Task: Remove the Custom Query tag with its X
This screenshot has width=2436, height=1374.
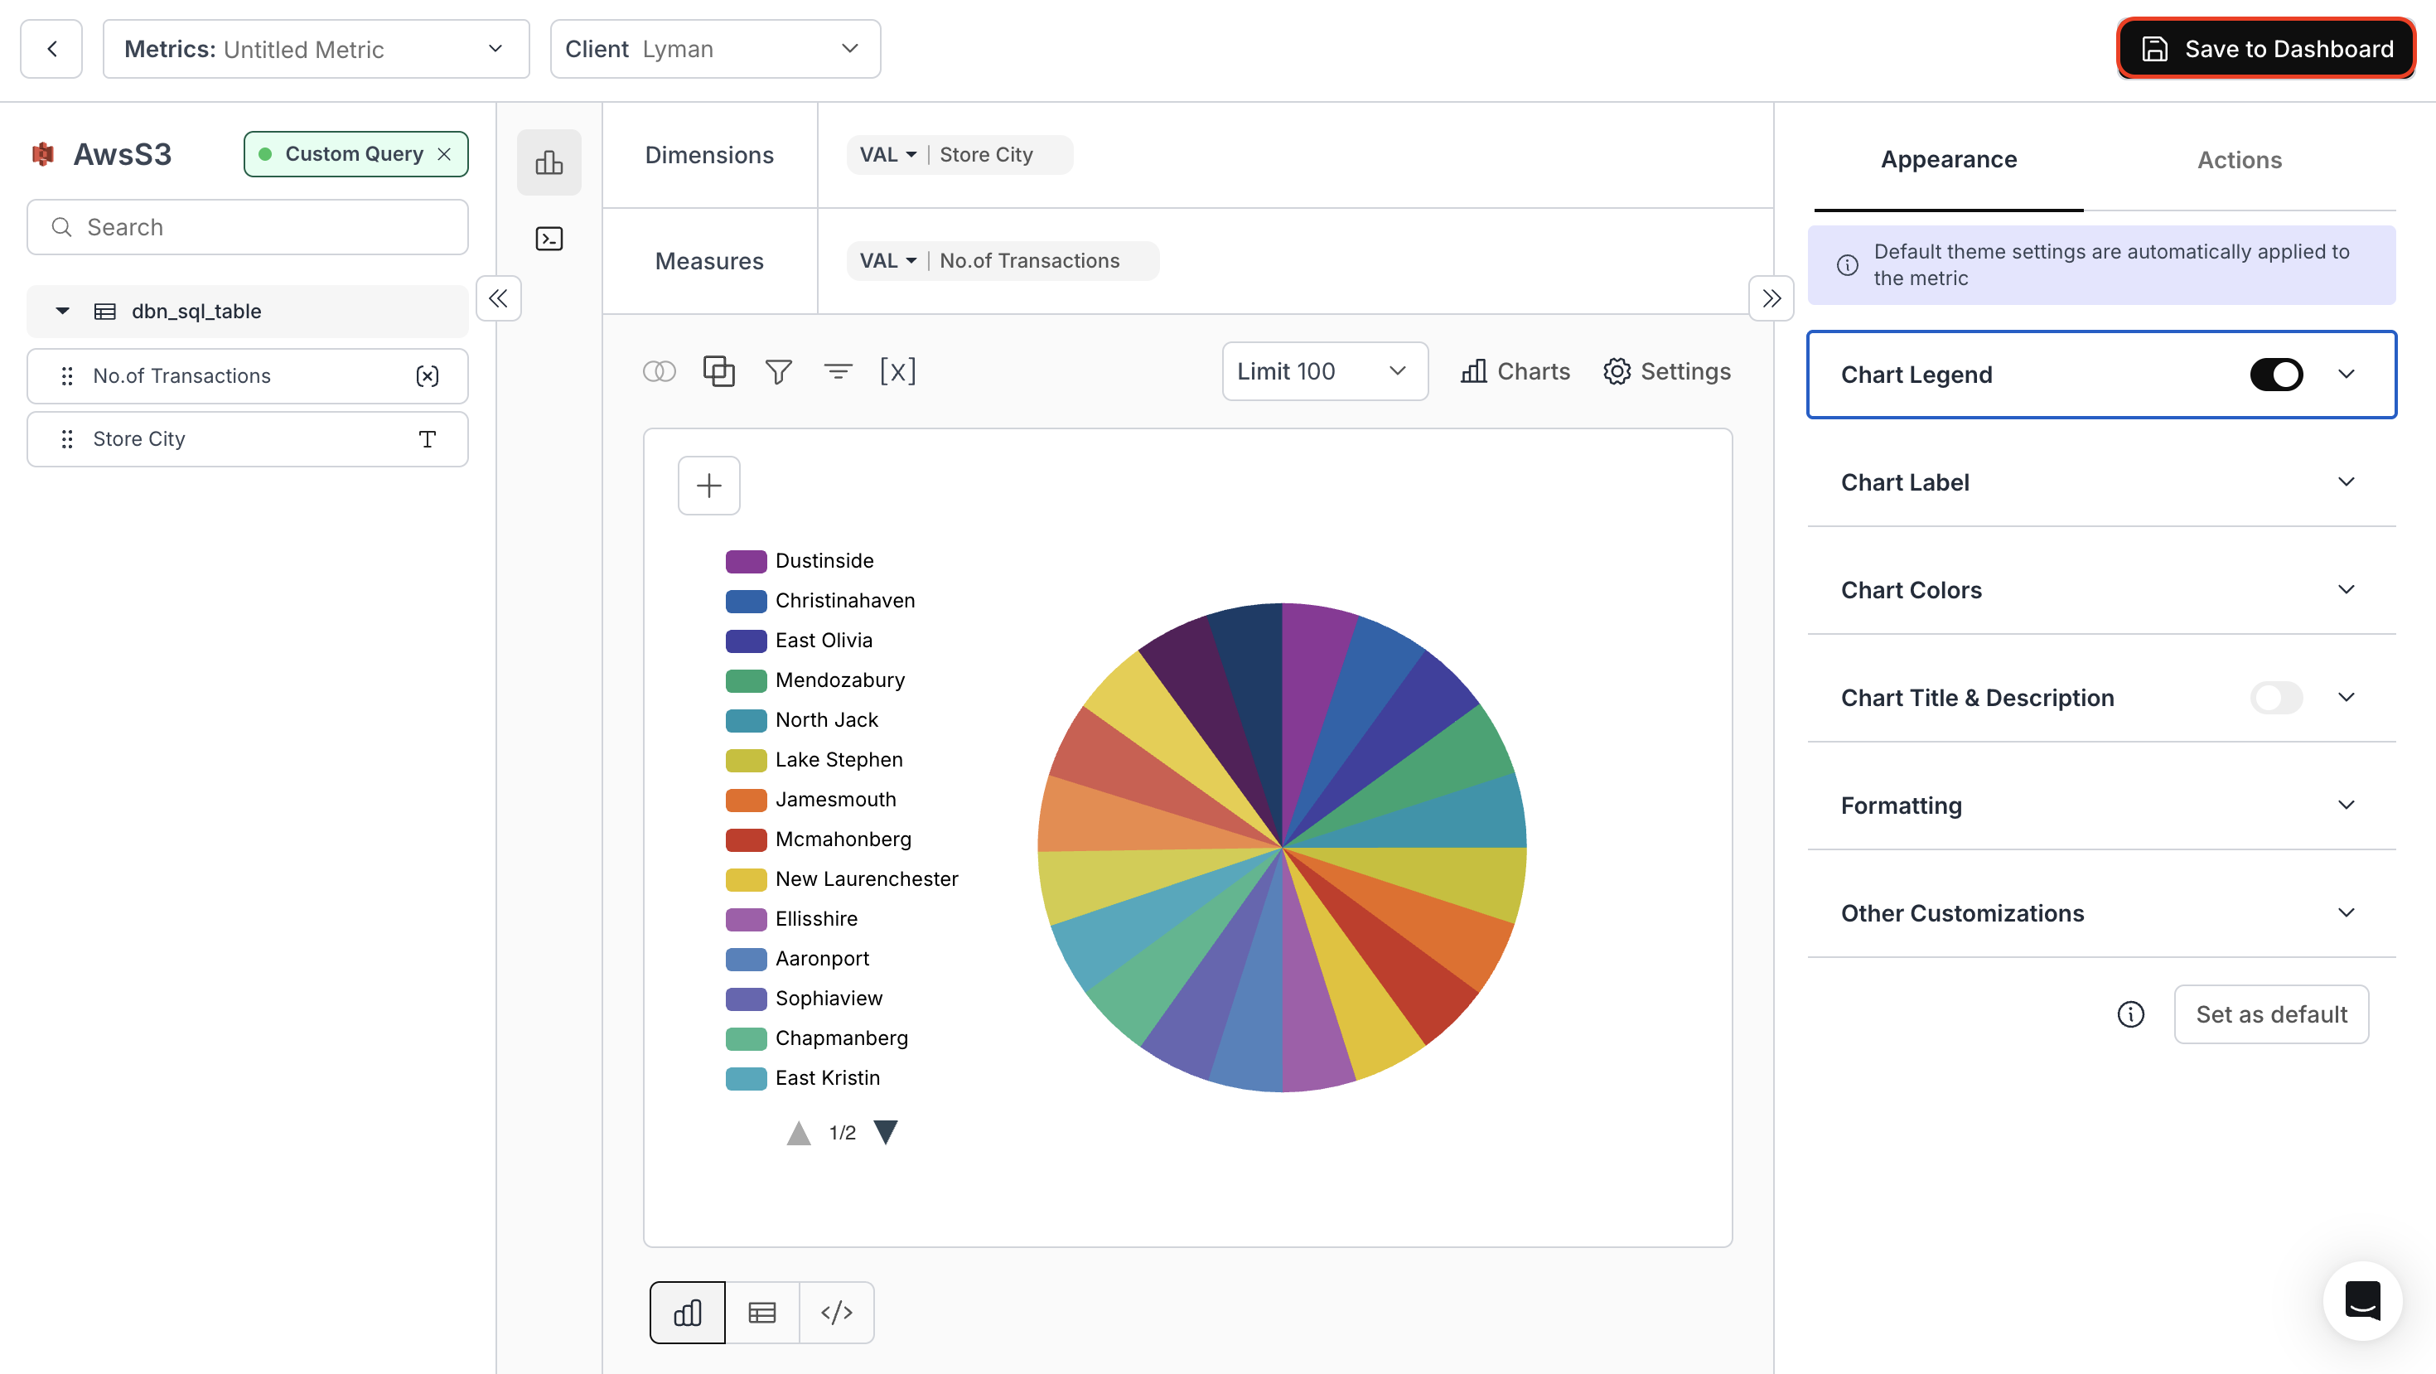Action: point(444,153)
